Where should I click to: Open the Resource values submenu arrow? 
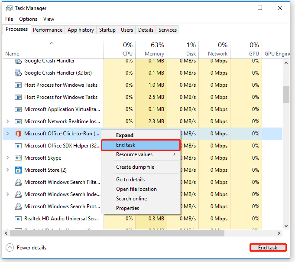pos(175,154)
